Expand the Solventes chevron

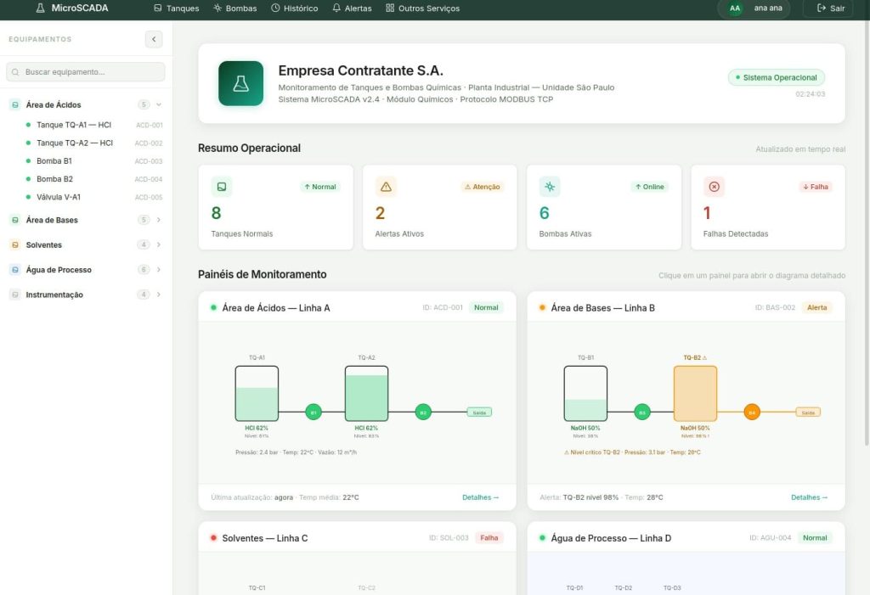pos(159,244)
